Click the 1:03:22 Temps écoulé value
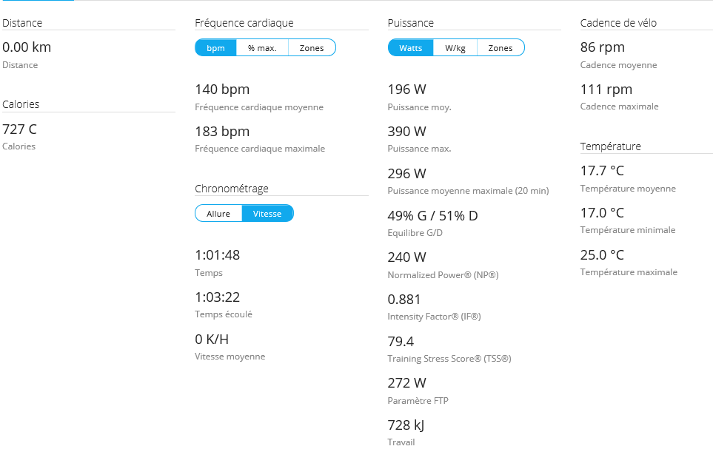 coord(217,297)
